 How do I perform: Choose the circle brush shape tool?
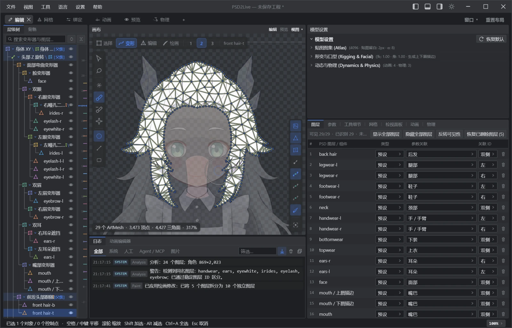[x=99, y=136]
